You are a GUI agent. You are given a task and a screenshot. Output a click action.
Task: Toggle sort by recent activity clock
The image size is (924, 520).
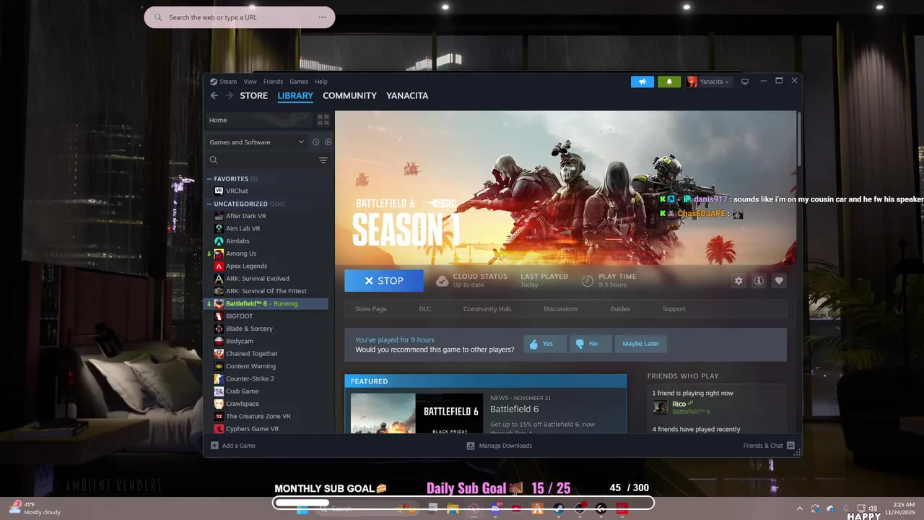[x=315, y=142]
